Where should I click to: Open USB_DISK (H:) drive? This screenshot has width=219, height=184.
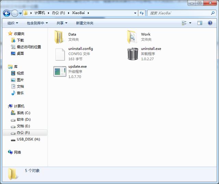[x=28, y=139]
